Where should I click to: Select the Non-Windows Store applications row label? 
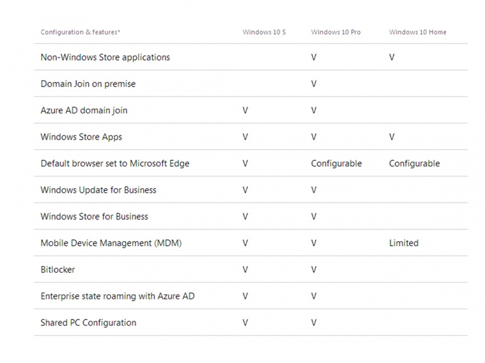click(105, 57)
